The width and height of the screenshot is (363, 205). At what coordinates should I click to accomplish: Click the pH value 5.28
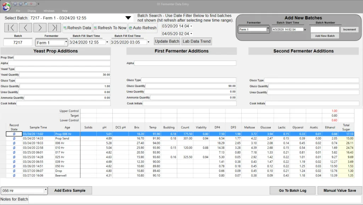[105, 143]
